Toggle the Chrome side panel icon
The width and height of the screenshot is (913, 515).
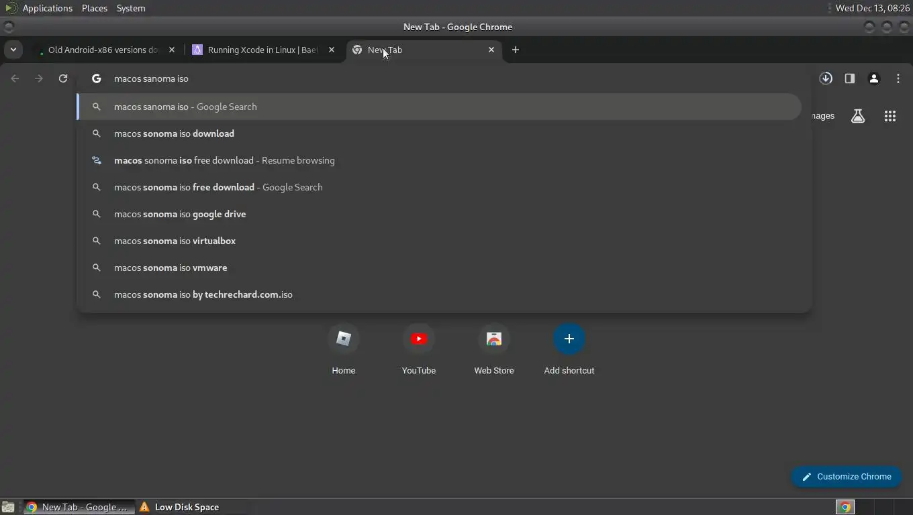850,78
